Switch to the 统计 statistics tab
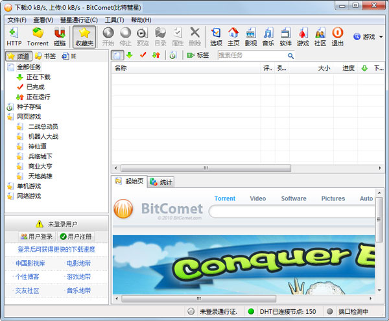The image size is (389, 321). [161, 182]
